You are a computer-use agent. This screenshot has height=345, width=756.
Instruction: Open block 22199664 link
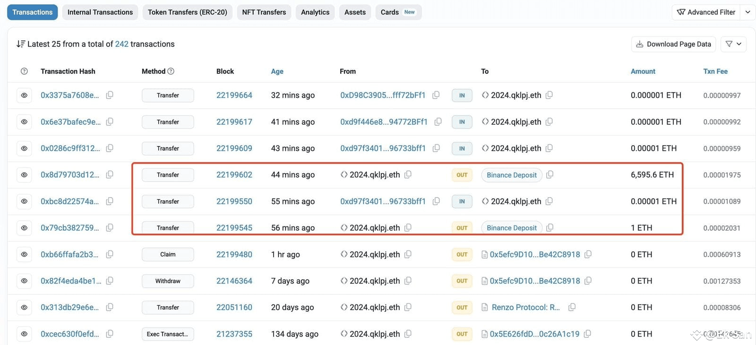point(234,95)
